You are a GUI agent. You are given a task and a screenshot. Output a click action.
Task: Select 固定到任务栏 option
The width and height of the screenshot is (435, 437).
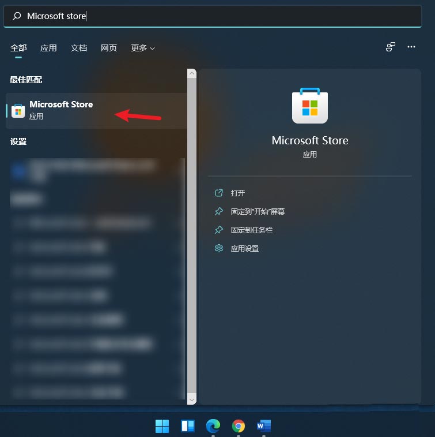(251, 230)
